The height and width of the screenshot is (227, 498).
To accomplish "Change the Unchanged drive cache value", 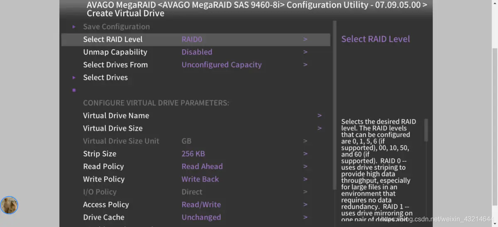I will pos(201,217).
